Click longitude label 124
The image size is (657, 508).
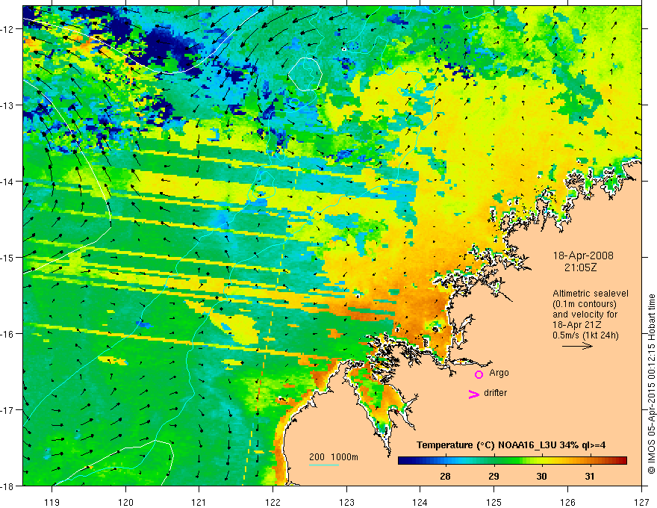click(x=420, y=502)
